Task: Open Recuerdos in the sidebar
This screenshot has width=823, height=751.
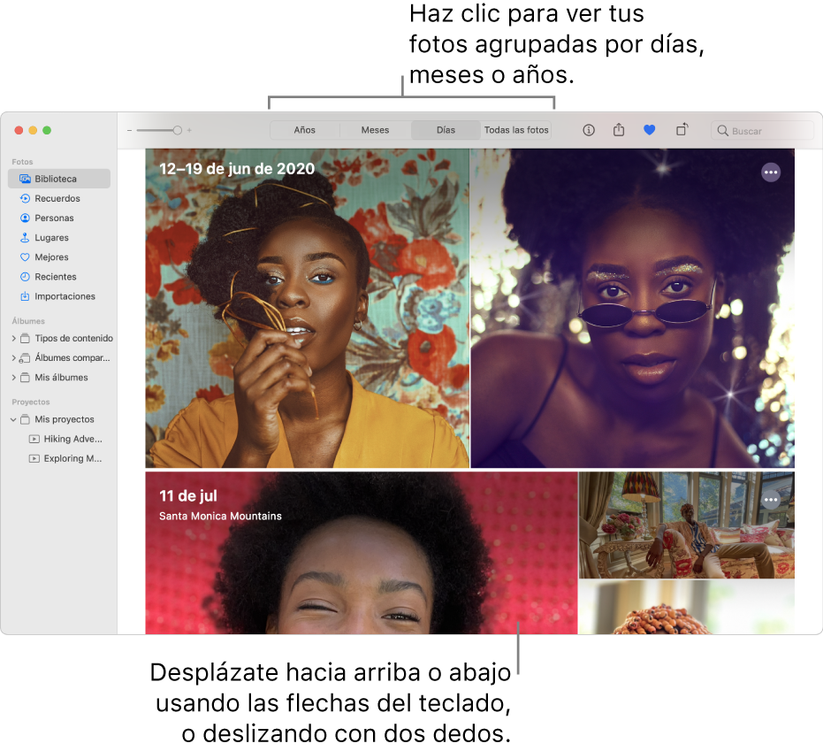Action: pos(57,199)
